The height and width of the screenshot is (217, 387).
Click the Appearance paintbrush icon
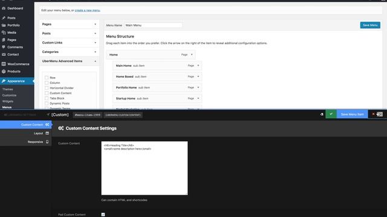click(x=4, y=81)
